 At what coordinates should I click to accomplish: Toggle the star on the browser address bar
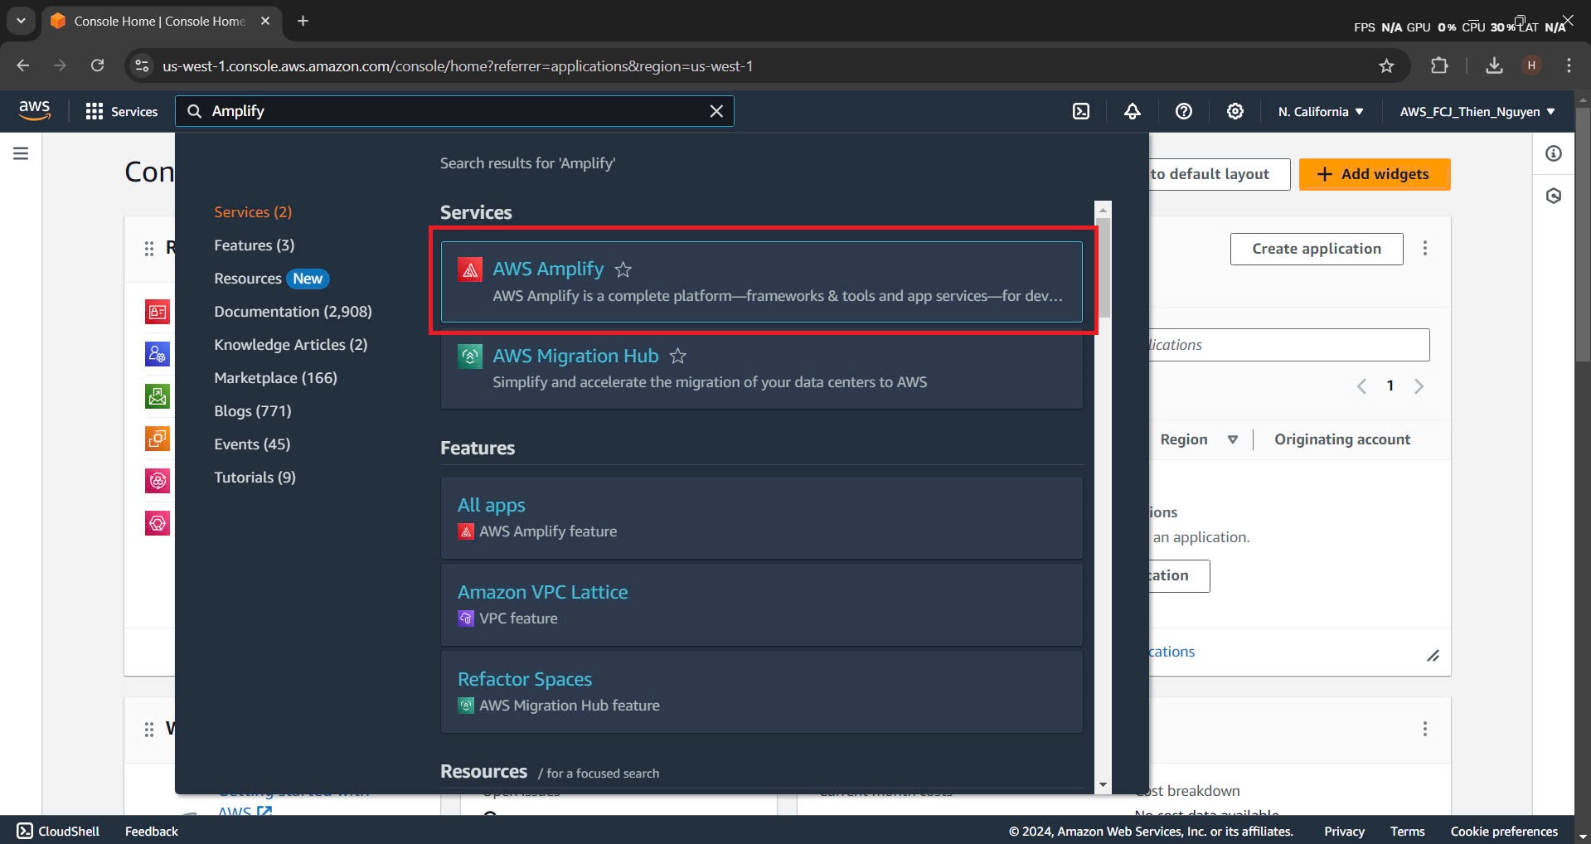[x=1387, y=65]
